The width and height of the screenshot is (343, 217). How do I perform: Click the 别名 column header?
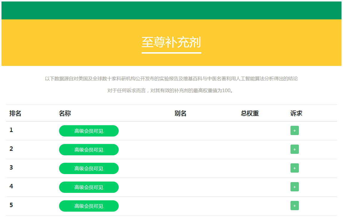180,113
